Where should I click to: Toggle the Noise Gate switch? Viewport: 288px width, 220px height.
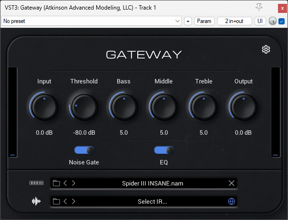[84, 151]
